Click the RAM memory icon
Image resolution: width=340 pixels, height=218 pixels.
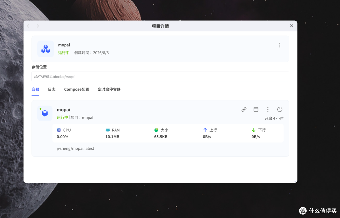[108, 130]
